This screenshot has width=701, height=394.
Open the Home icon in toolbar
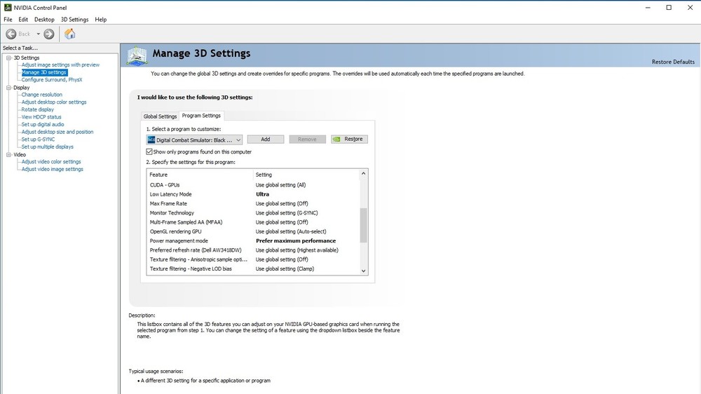[69, 34]
